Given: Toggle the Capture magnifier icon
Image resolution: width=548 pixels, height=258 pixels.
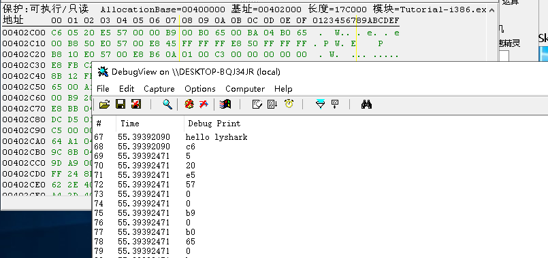Looking at the screenshot, I should tap(167, 105).
